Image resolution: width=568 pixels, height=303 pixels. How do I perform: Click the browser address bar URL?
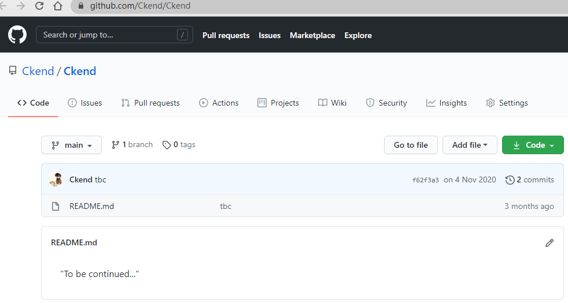pos(140,6)
